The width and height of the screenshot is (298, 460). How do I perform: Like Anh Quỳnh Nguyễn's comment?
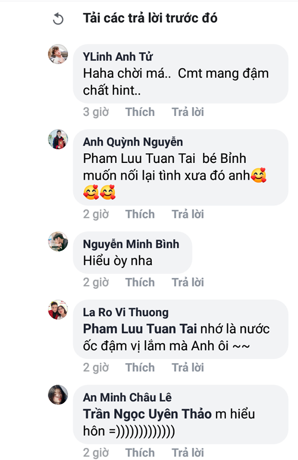tap(140, 214)
